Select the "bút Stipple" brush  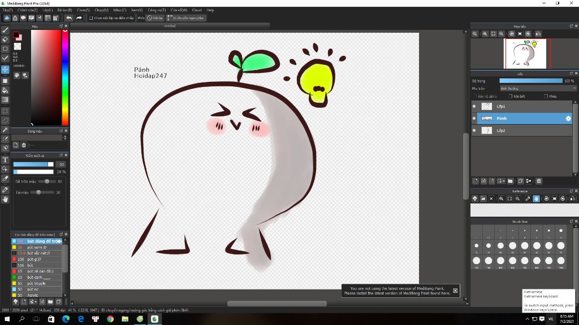tap(37, 283)
